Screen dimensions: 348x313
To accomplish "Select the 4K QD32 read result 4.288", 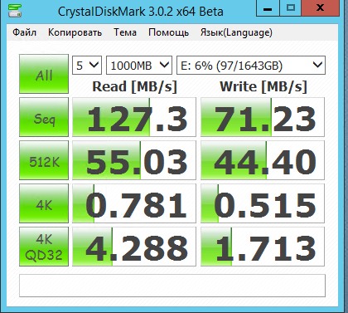I will point(134,247).
